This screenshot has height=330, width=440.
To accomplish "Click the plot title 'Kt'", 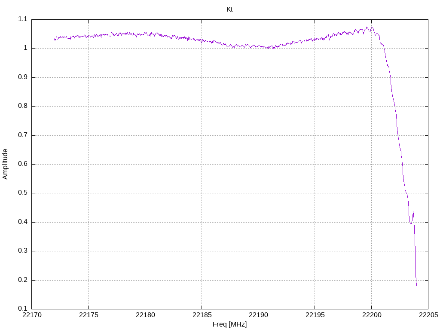I will coord(229,9).
